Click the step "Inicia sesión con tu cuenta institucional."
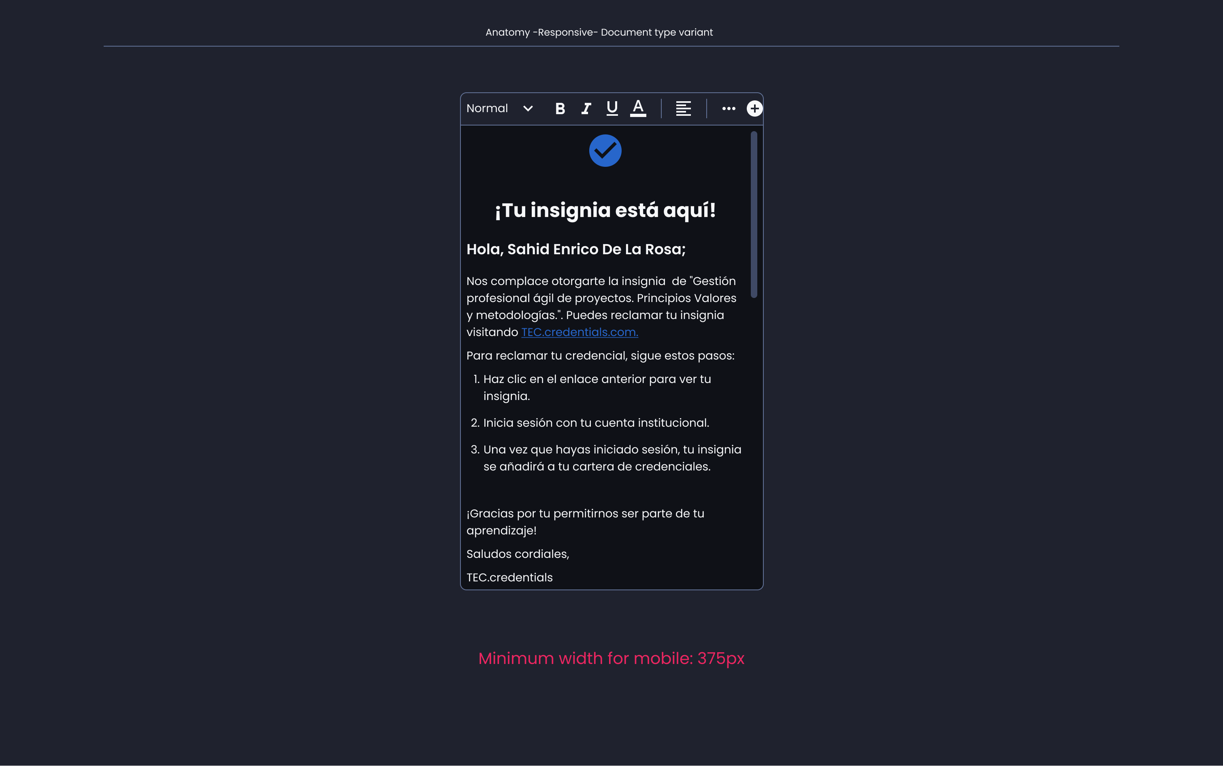Viewport: 1223px width, 766px height. pos(596,423)
